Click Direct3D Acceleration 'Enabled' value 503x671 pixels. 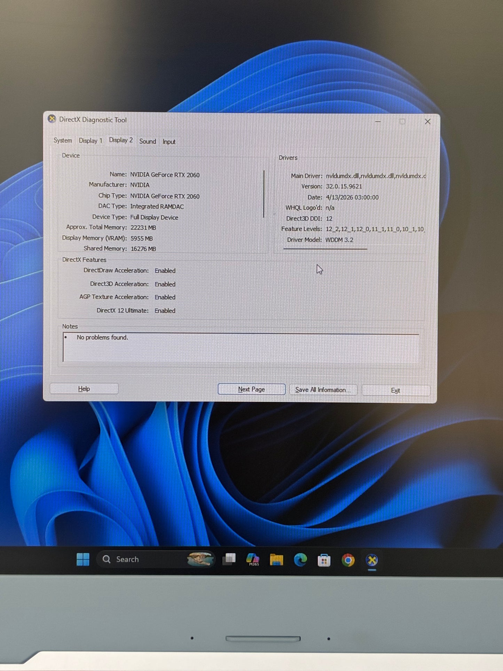[x=165, y=284]
